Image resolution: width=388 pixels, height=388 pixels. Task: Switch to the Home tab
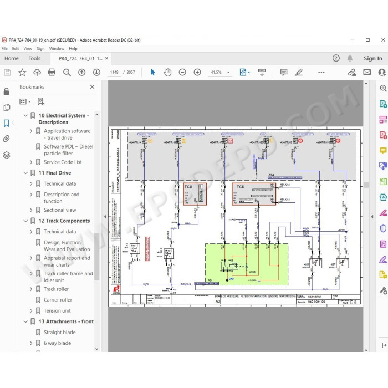point(12,58)
